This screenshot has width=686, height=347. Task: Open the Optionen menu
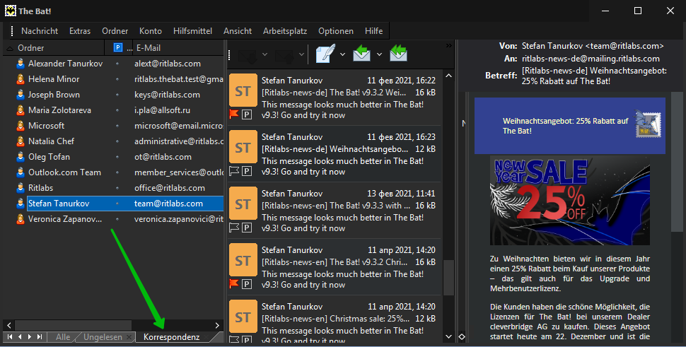336,31
